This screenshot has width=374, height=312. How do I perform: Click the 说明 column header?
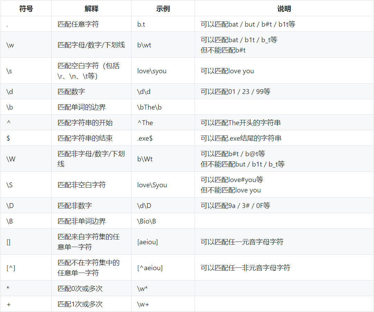[284, 9]
